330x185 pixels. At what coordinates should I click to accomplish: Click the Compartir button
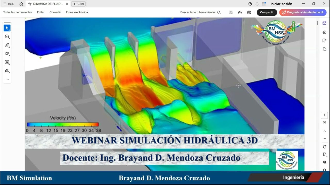(267, 12)
